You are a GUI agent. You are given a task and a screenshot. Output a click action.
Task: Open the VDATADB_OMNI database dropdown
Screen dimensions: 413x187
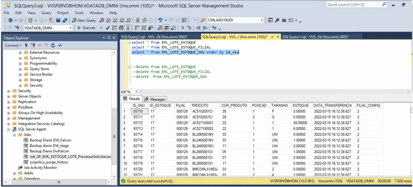pos(69,28)
